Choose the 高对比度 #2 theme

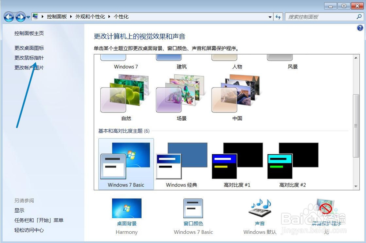point(293,164)
